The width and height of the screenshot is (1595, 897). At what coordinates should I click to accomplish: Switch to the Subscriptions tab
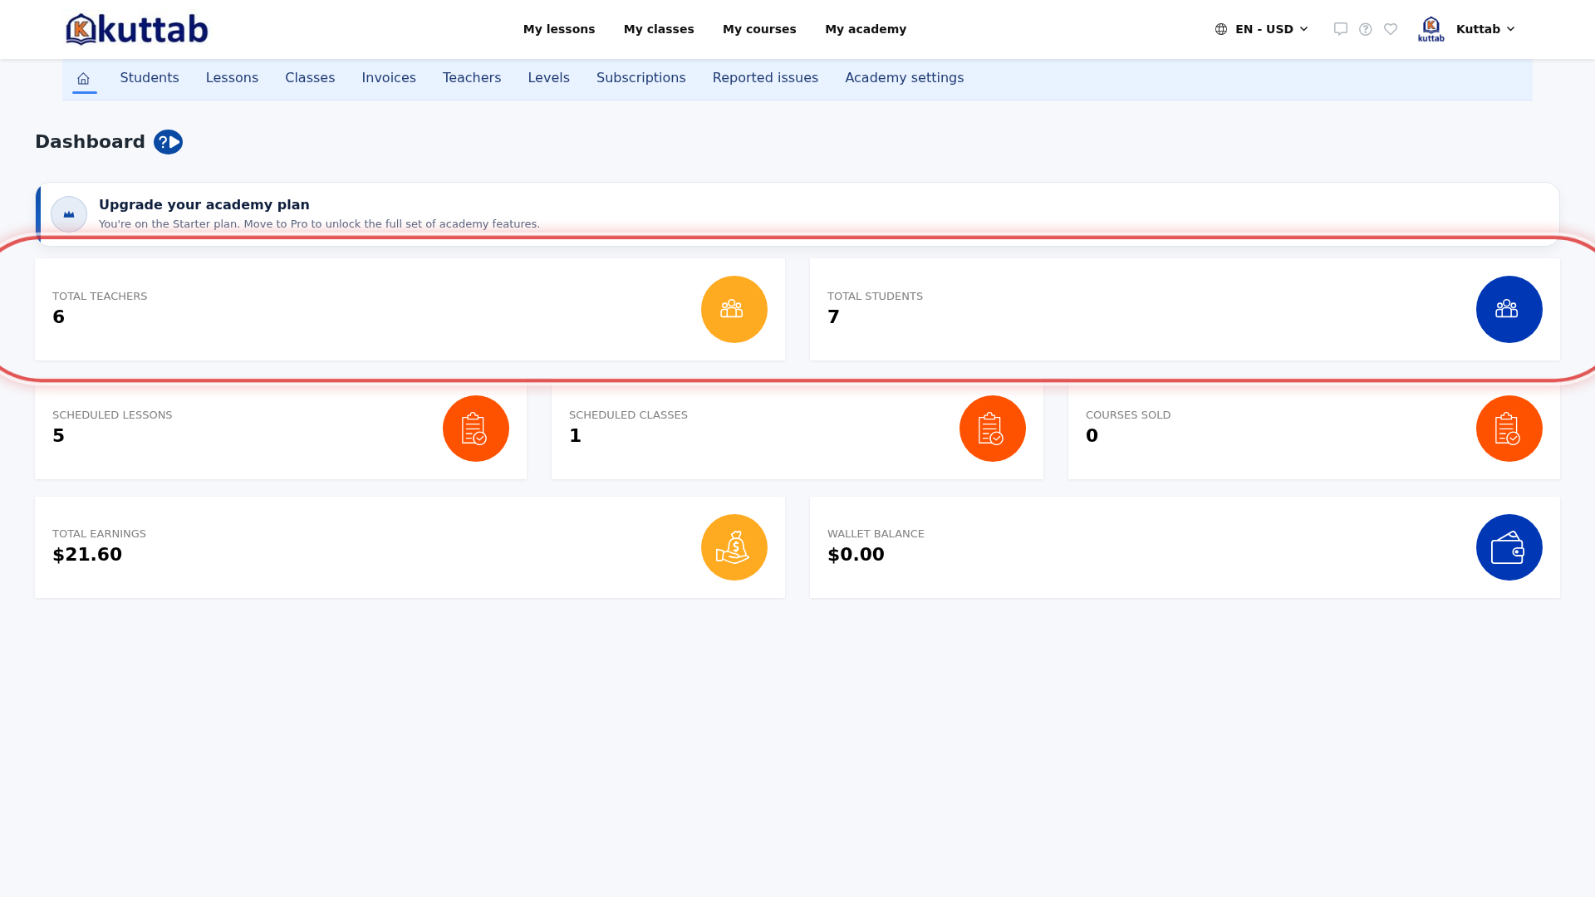[641, 78]
